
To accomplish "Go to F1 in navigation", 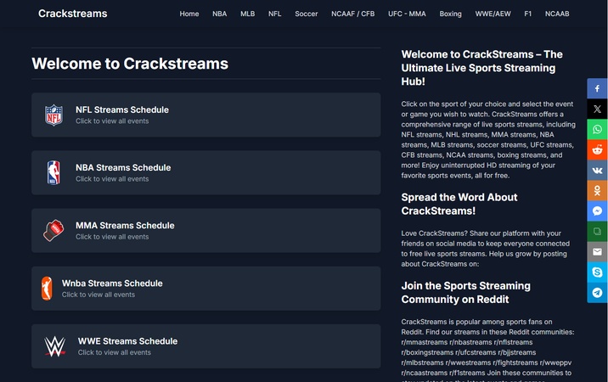I will 527,14.
